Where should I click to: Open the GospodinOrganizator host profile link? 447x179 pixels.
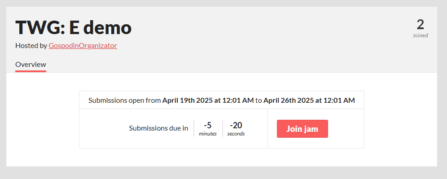click(x=83, y=46)
